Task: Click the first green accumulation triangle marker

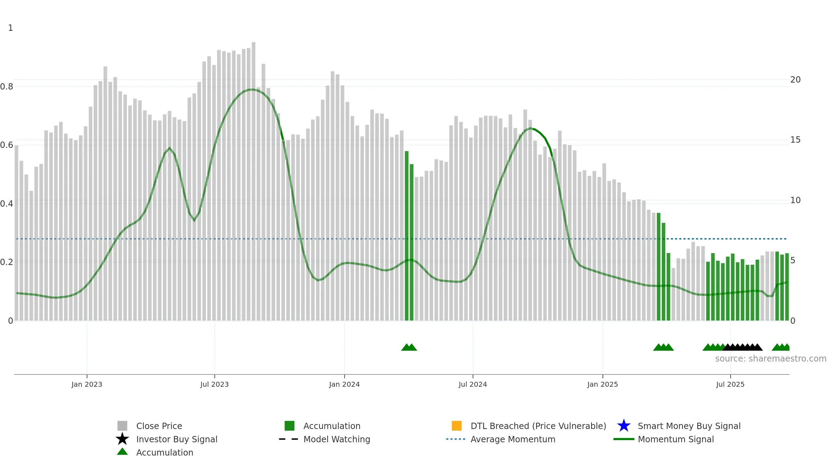Action: click(x=406, y=347)
